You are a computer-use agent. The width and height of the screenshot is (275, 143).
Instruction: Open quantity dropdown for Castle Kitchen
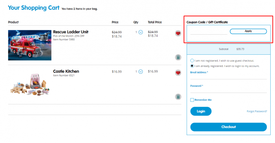141,72
